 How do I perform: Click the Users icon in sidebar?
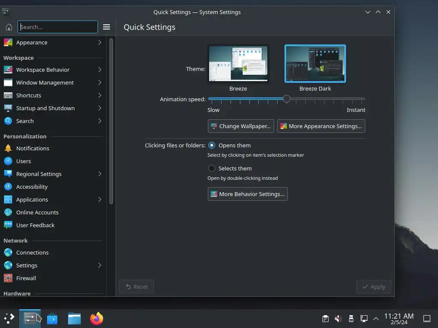[x=8, y=161]
